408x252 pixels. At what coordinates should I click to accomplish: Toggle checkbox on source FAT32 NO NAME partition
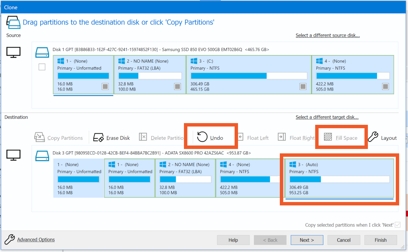click(177, 86)
